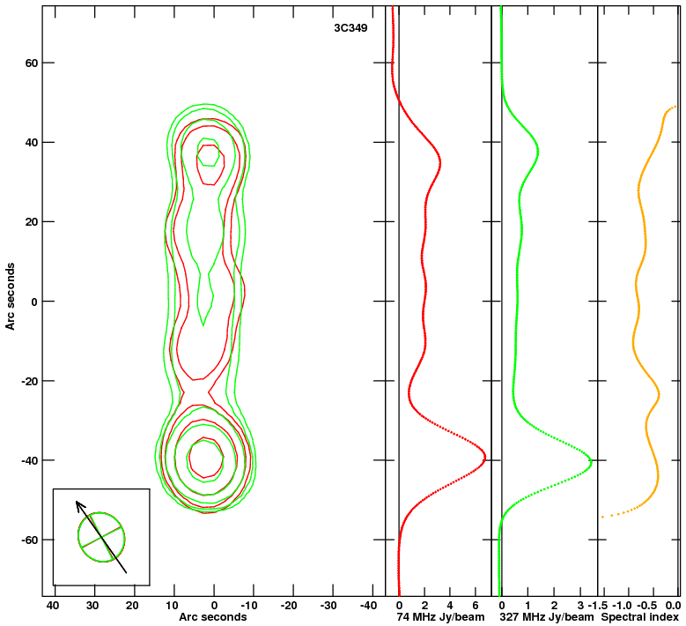
Task: Click the beam ellipse in the inset box
Action: pos(101,537)
